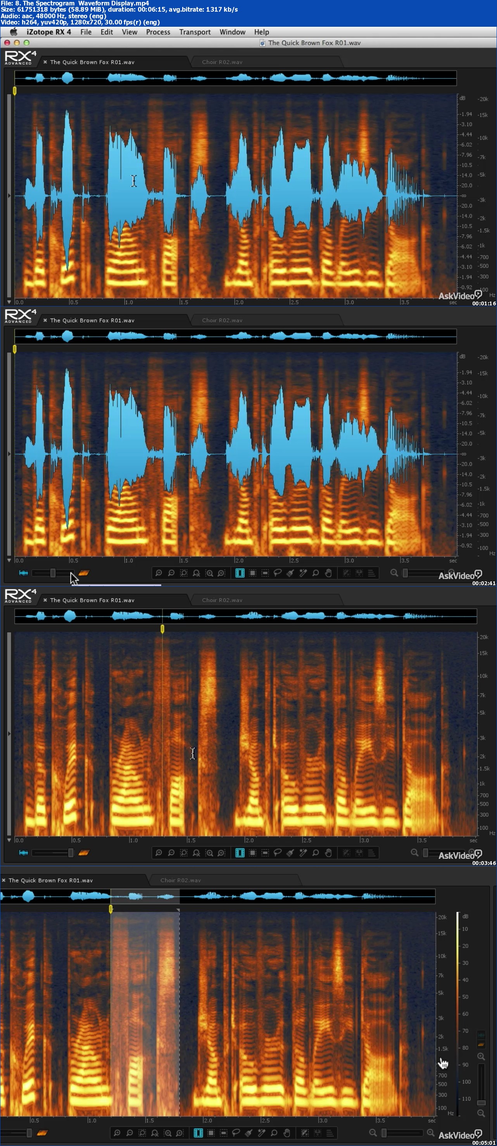Viewport: 497px width, 1146px height.
Task: Click zoom to selection icon in 00:02:41 frame
Action: 184,573
